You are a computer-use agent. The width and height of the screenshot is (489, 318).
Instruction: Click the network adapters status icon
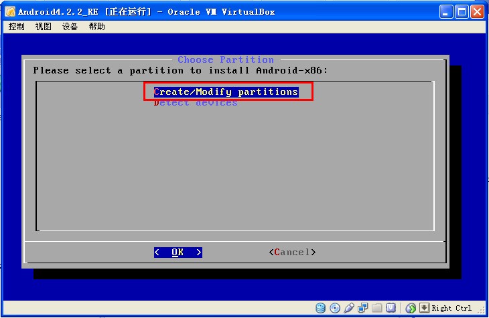(363, 308)
